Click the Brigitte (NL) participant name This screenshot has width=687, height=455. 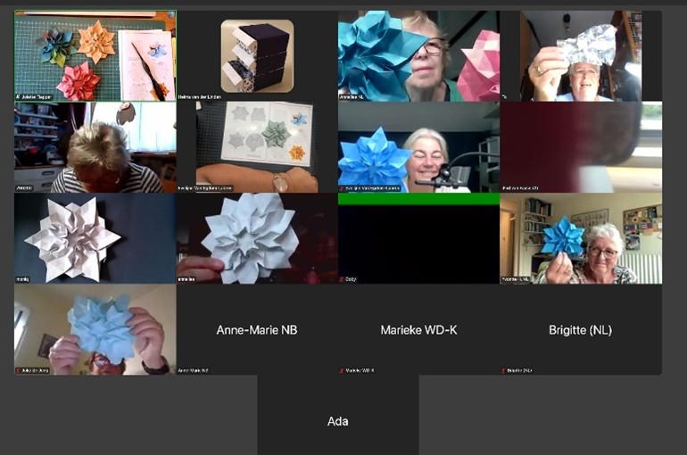click(x=581, y=330)
